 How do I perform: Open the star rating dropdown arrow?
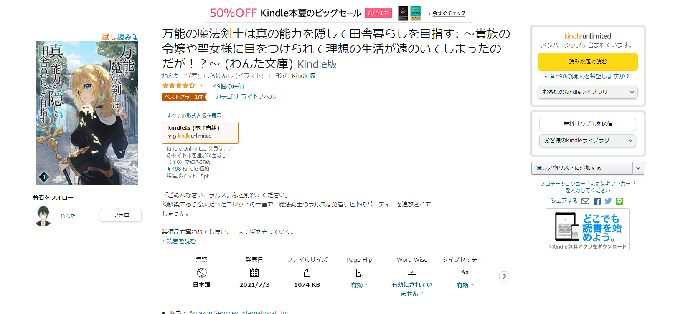click(x=201, y=86)
